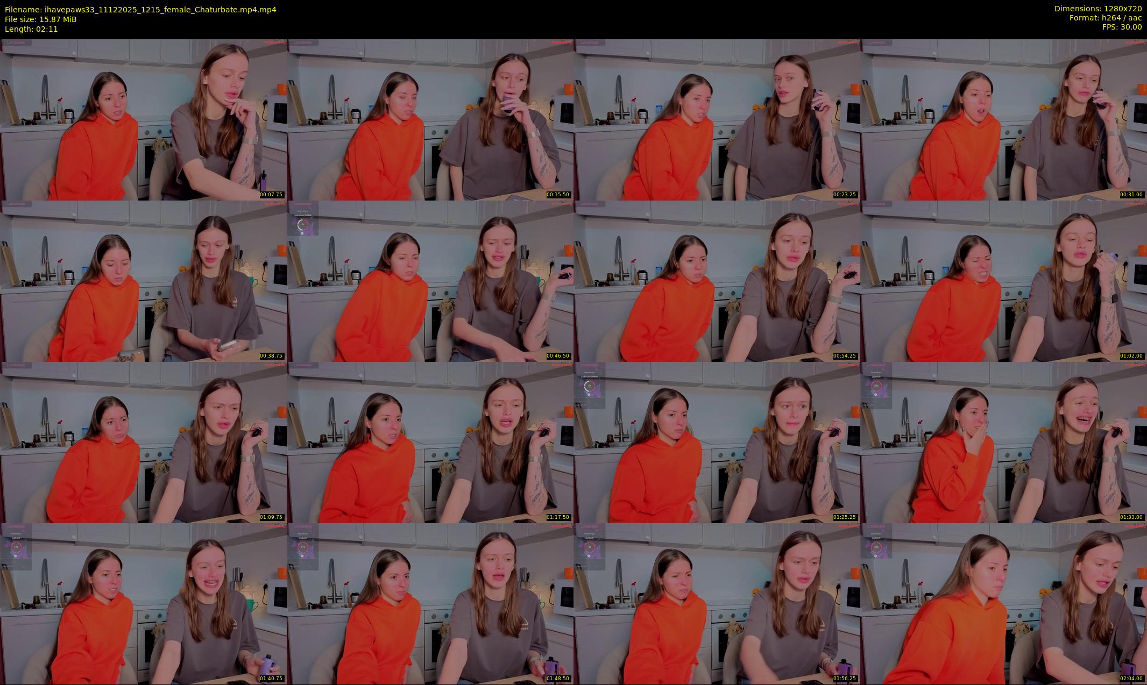This screenshot has height=685, width=1147.
Task: Click the thumbnail timestamped 00:07.75
Action: point(143,119)
